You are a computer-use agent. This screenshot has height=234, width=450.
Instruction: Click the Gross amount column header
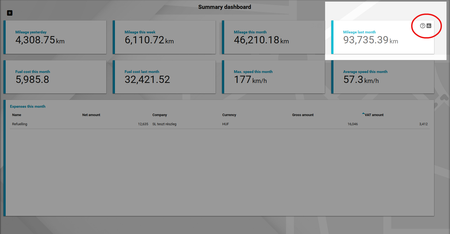coord(303,115)
